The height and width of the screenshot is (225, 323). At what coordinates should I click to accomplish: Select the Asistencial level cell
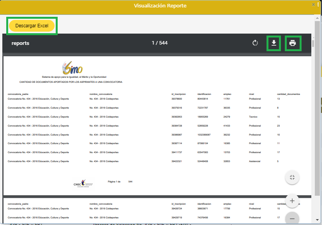click(x=255, y=161)
